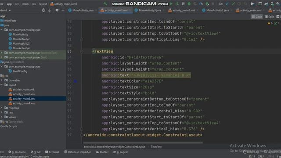
Task: Click Git Update Project arrow icon
Action: 227,4
